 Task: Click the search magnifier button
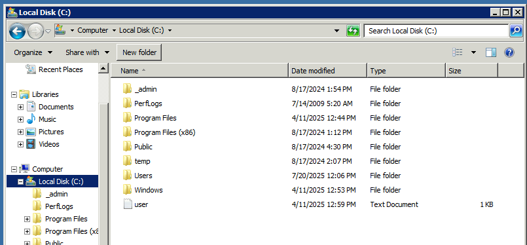pos(516,31)
